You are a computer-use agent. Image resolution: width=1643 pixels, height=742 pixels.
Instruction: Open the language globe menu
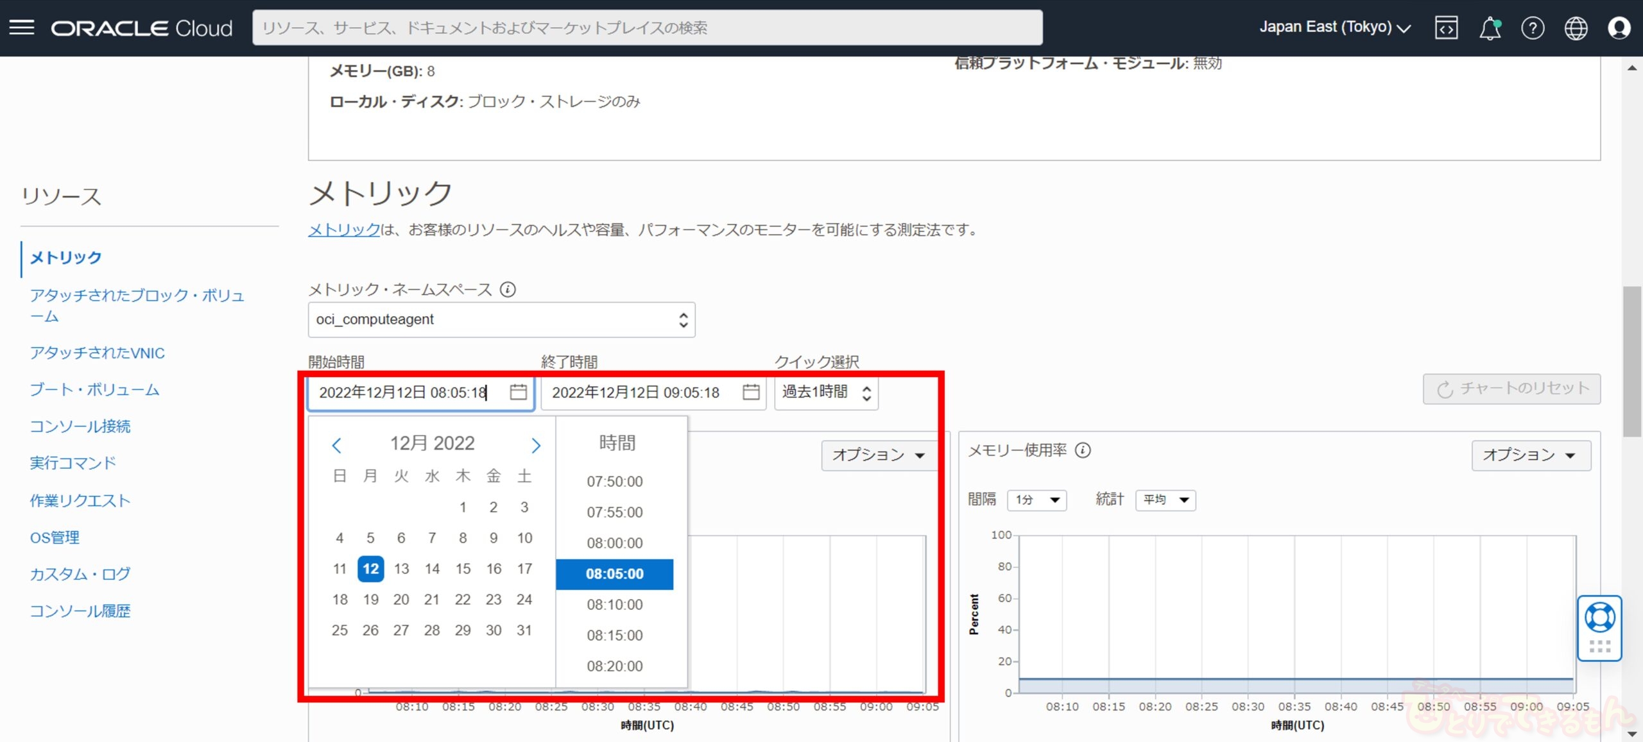pos(1576,28)
